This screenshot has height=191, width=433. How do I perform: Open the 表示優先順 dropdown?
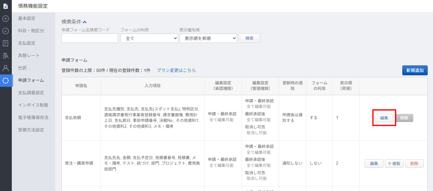[208, 38]
